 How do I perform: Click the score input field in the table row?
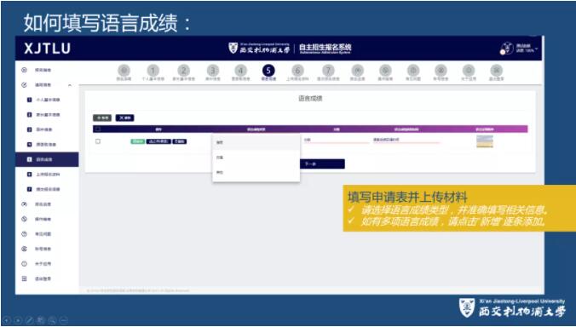(x=336, y=141)
